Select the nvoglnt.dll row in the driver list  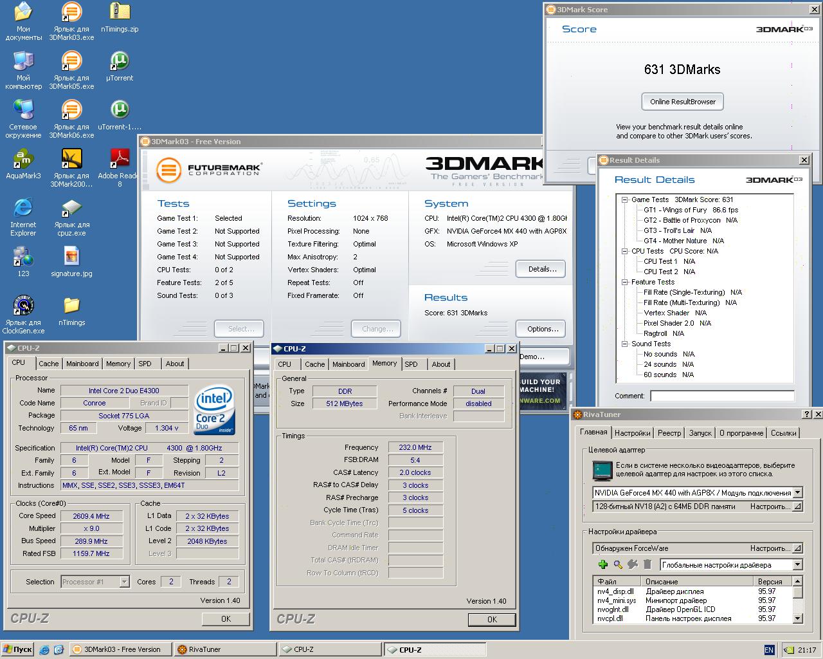[692, 609]
